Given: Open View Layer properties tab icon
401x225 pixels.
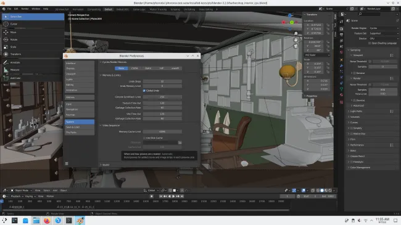Looking at the screenshot, I should tap(341, 41).
